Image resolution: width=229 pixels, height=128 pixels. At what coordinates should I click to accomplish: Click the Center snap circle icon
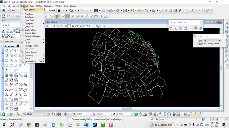click(x=77, y=16)
